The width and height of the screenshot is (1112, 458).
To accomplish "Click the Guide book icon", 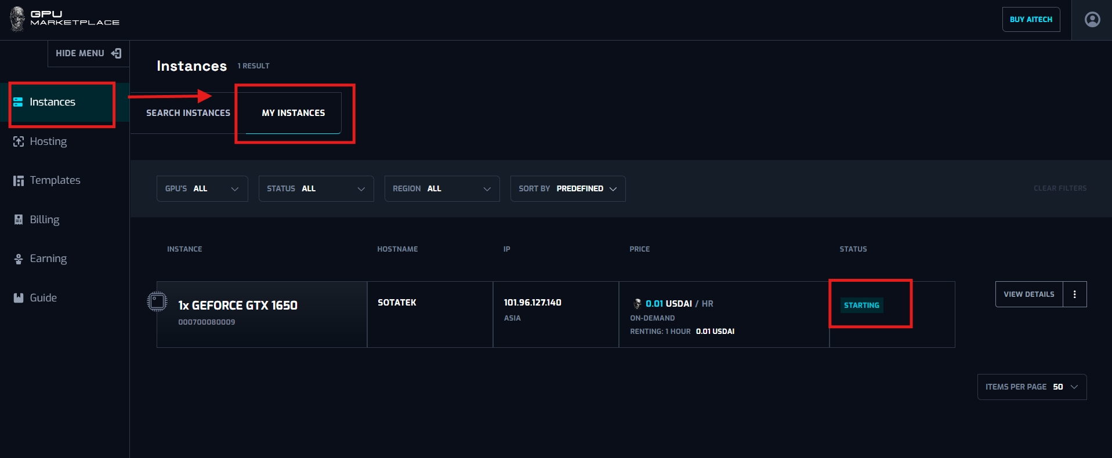I will [x=19, y=298].
